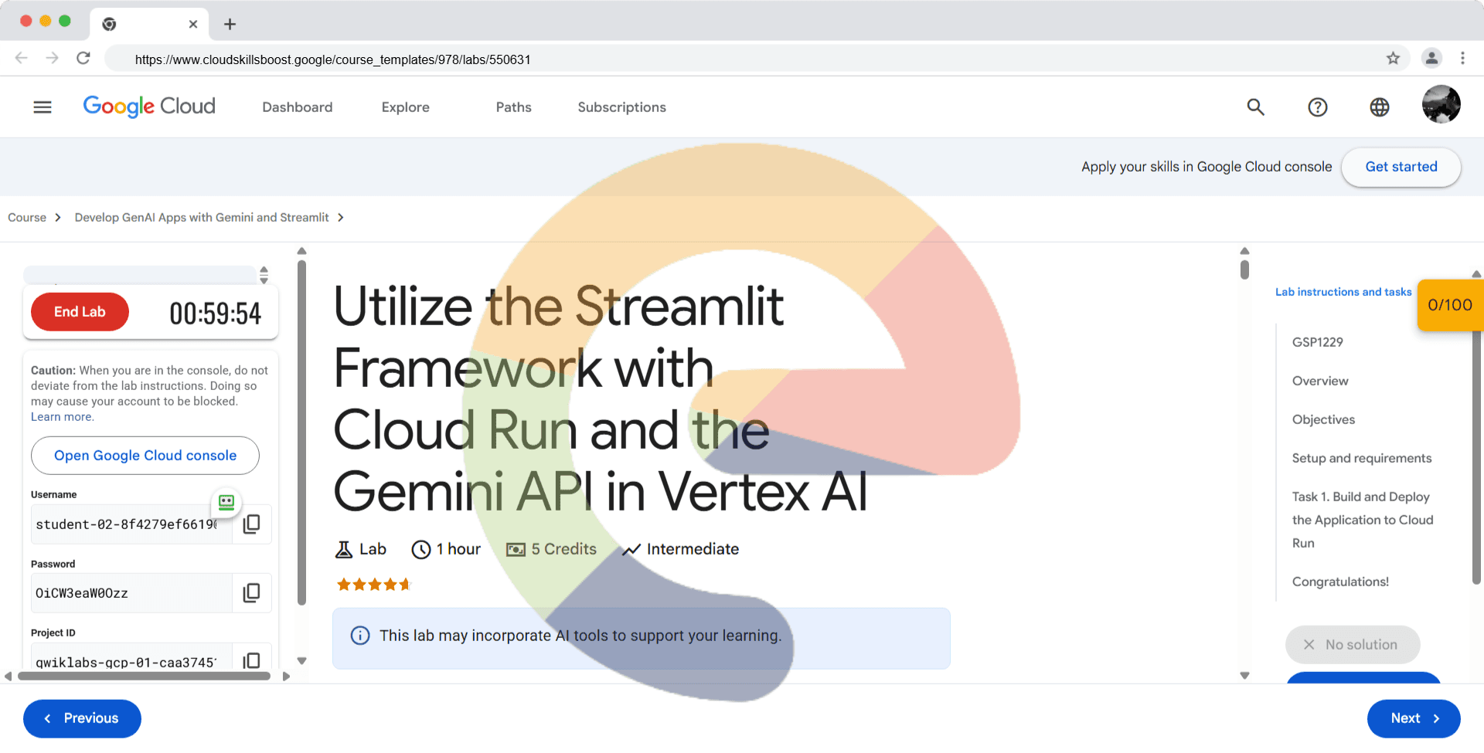The image size is (1484, 753).
Task: Click the Username text field
Action: click(131, 524)
